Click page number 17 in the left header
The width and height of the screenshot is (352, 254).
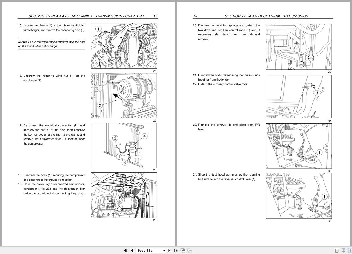pos(155,16)
